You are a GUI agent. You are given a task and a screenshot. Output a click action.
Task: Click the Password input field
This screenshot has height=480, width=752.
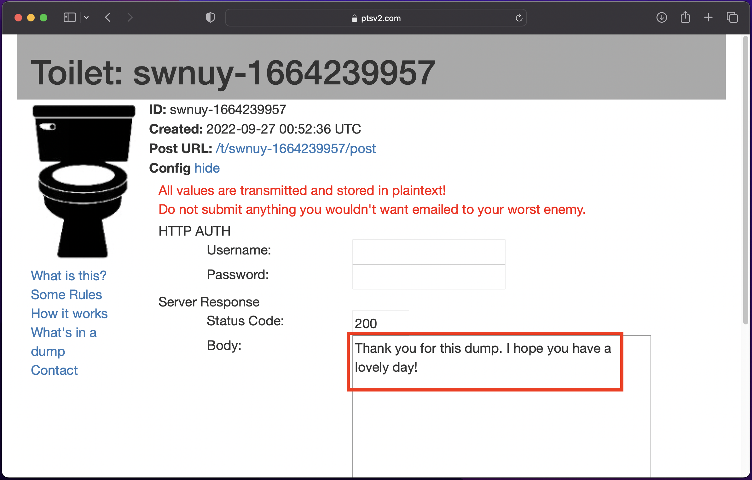(x=428, y=277)
